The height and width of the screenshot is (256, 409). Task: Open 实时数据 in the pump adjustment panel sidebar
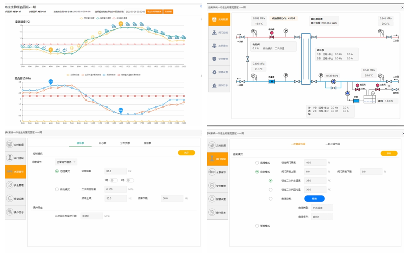pos(16,144)
